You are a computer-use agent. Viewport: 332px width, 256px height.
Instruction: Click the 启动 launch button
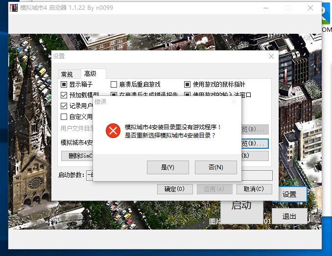point(241,205)
